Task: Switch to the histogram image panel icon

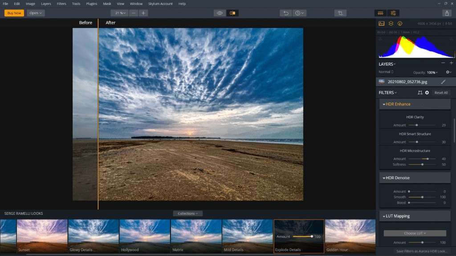Action: 382,24
